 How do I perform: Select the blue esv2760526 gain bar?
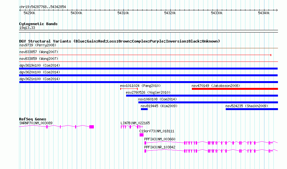click(x=202, y=96)
